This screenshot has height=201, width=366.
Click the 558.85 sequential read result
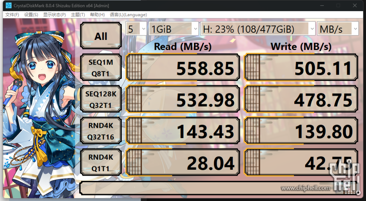(x=183, y=67)
